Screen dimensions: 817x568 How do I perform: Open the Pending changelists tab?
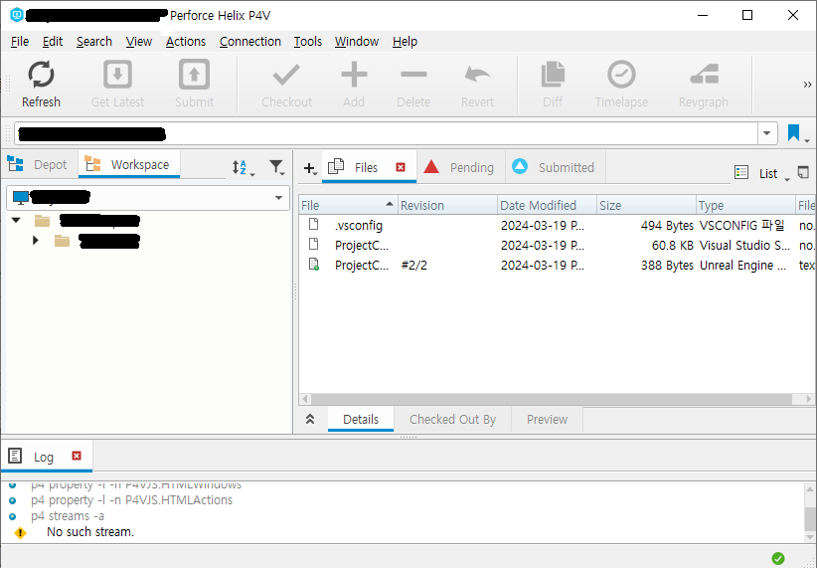click(x=460, y=167)
